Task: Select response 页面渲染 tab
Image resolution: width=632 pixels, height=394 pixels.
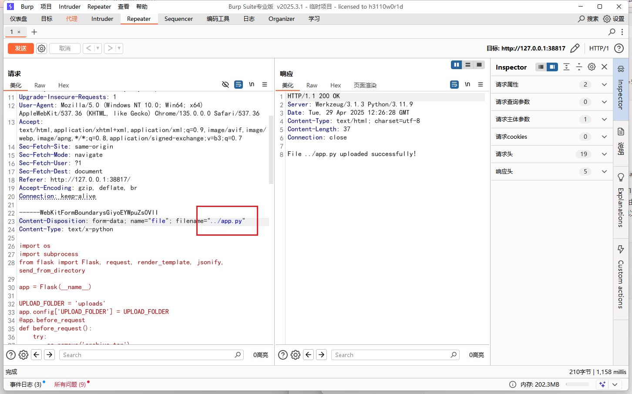Action: [x=365, y=85]
